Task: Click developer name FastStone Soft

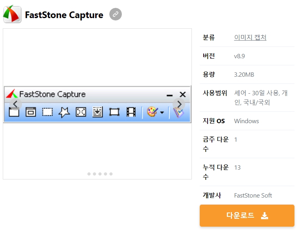Action: (253, 196)
